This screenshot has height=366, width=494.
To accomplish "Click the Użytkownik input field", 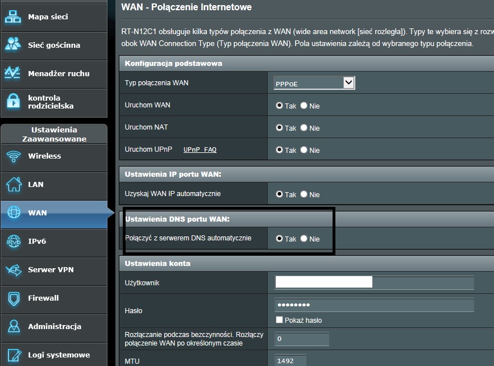I will (x=374, y=282).
